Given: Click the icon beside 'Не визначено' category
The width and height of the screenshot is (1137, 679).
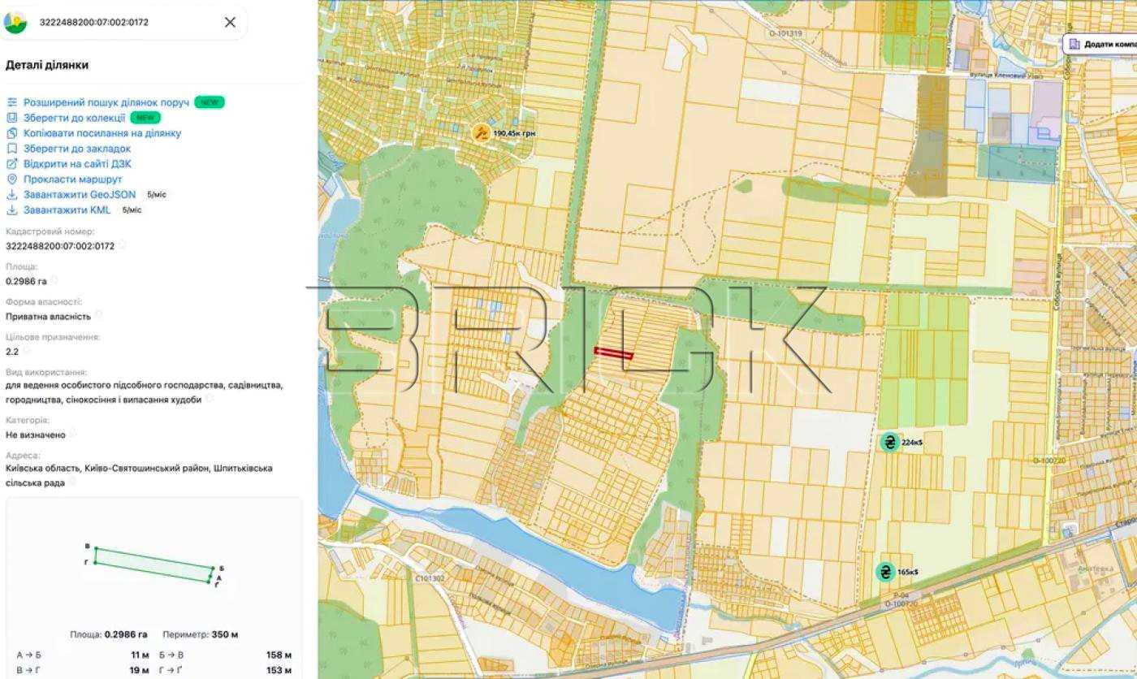Looking at the screenshot, I should tap(72, 434).
